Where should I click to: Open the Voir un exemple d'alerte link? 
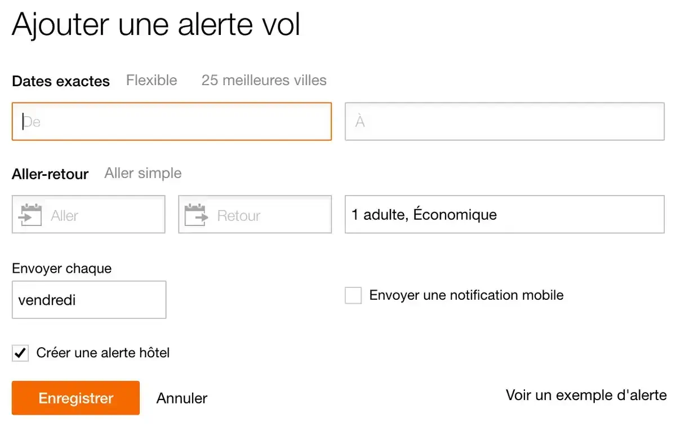coord(586,395)
